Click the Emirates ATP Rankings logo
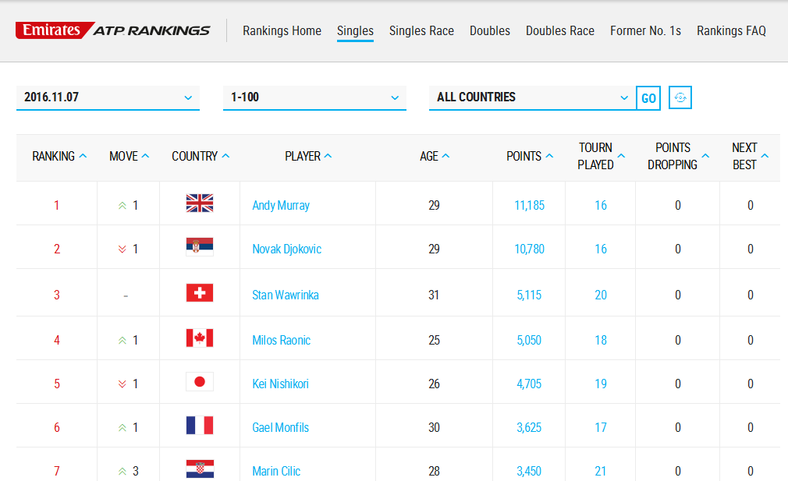This screenshot has height=481, width=788. click(112, 30)
